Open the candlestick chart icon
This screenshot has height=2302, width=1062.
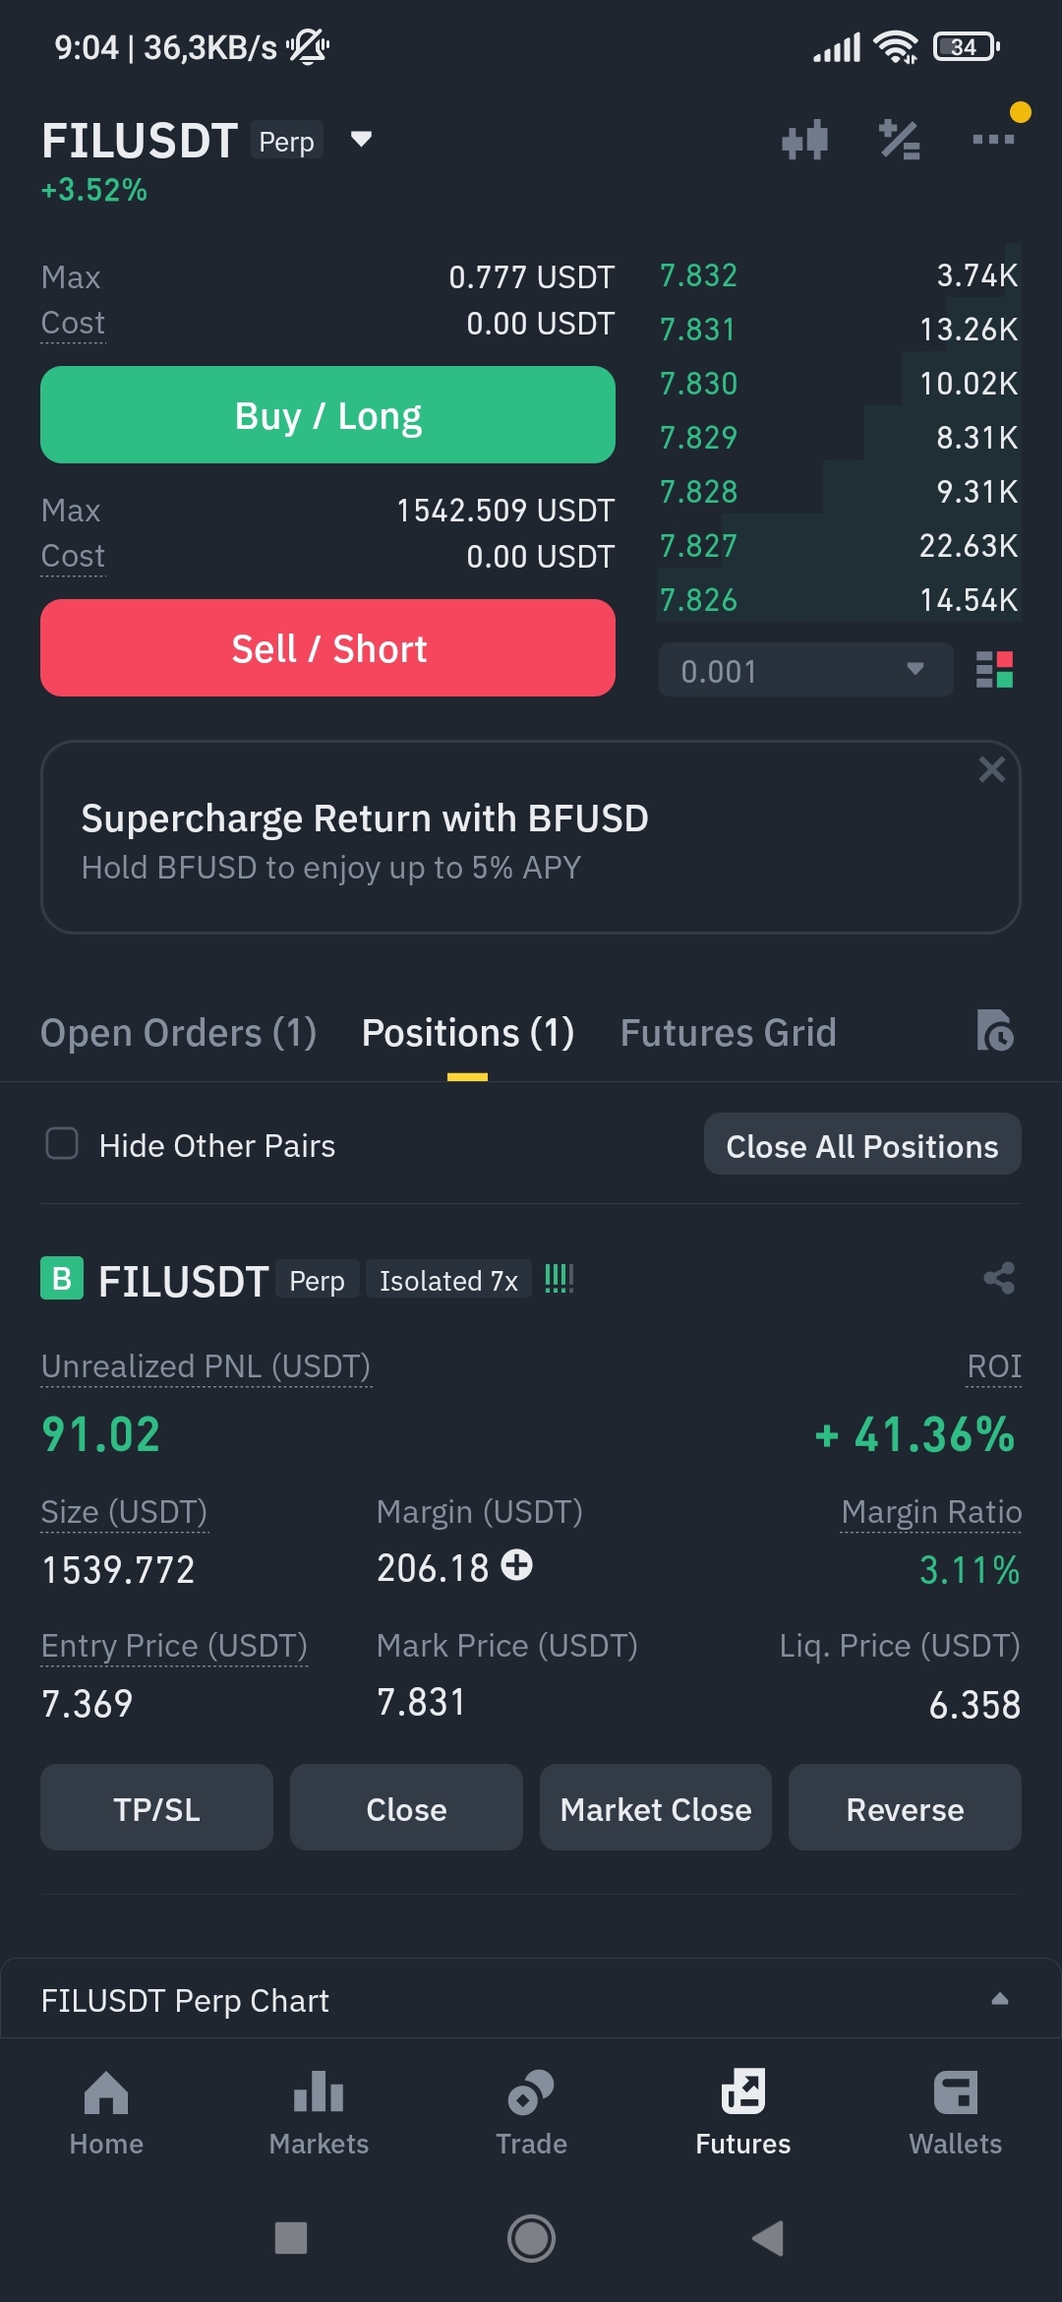pos(804,140)
